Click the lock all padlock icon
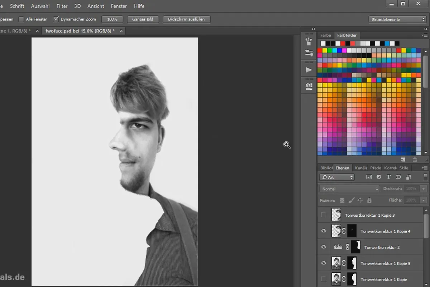430x287 pixels. click(x=369, y=201)
